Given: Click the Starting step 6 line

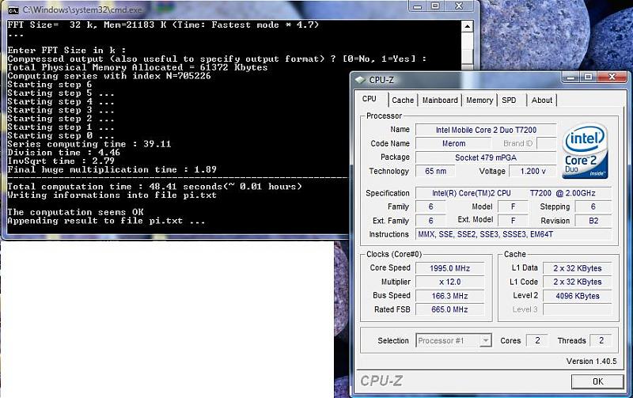Looking at the screenshot, I should [x=50, y=85].
